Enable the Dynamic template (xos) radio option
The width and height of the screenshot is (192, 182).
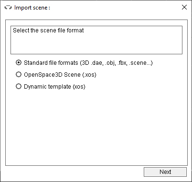(19, 86)
